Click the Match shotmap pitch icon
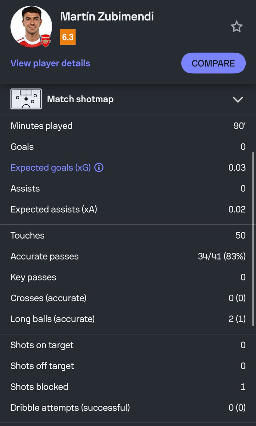 click(26, 99)
